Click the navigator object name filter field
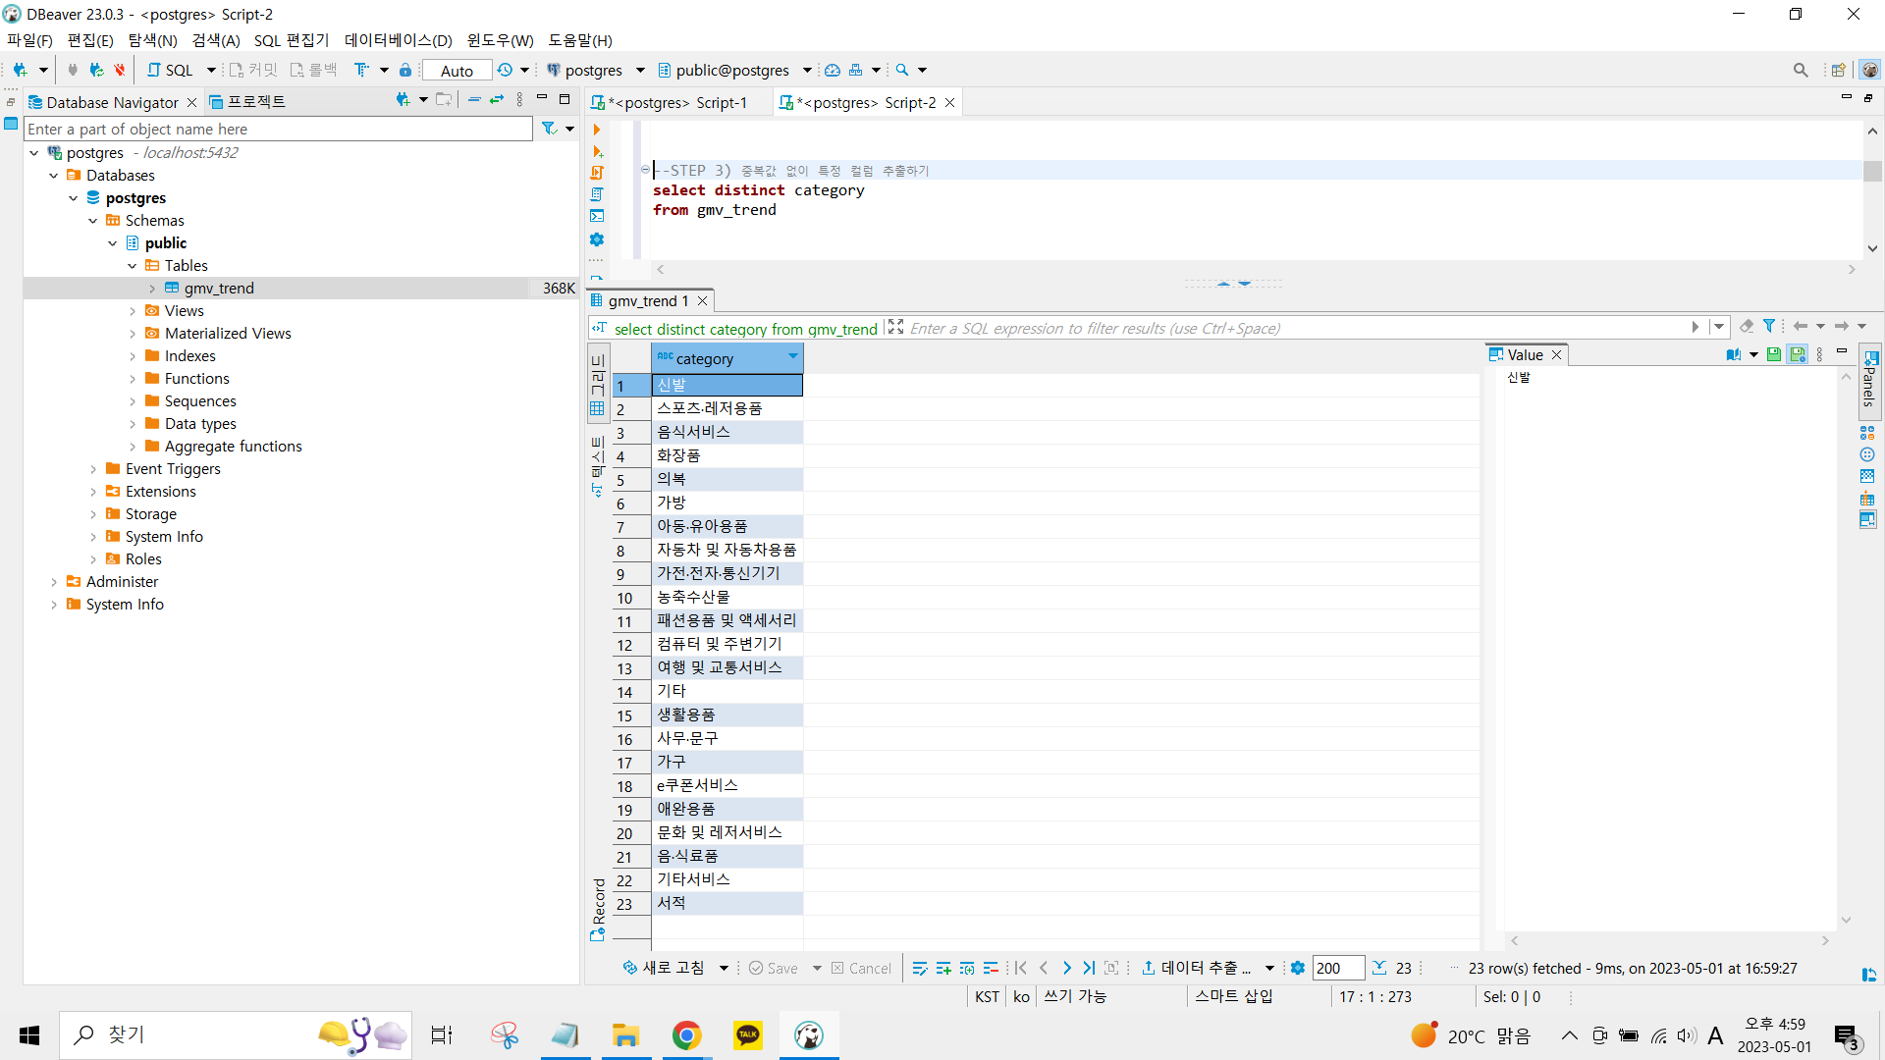This screenshot has width=1885, height=1060. (278, 129)
